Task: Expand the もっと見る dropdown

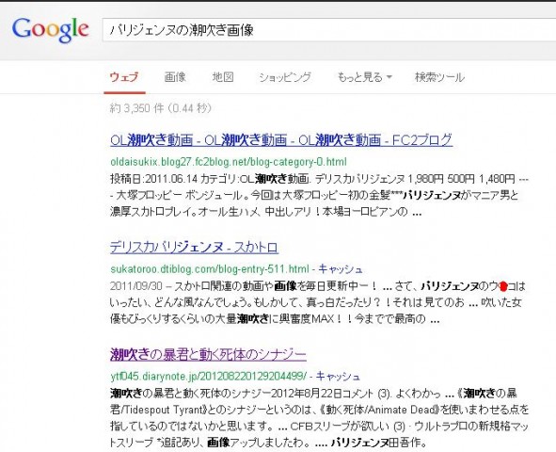Action: 364,77
